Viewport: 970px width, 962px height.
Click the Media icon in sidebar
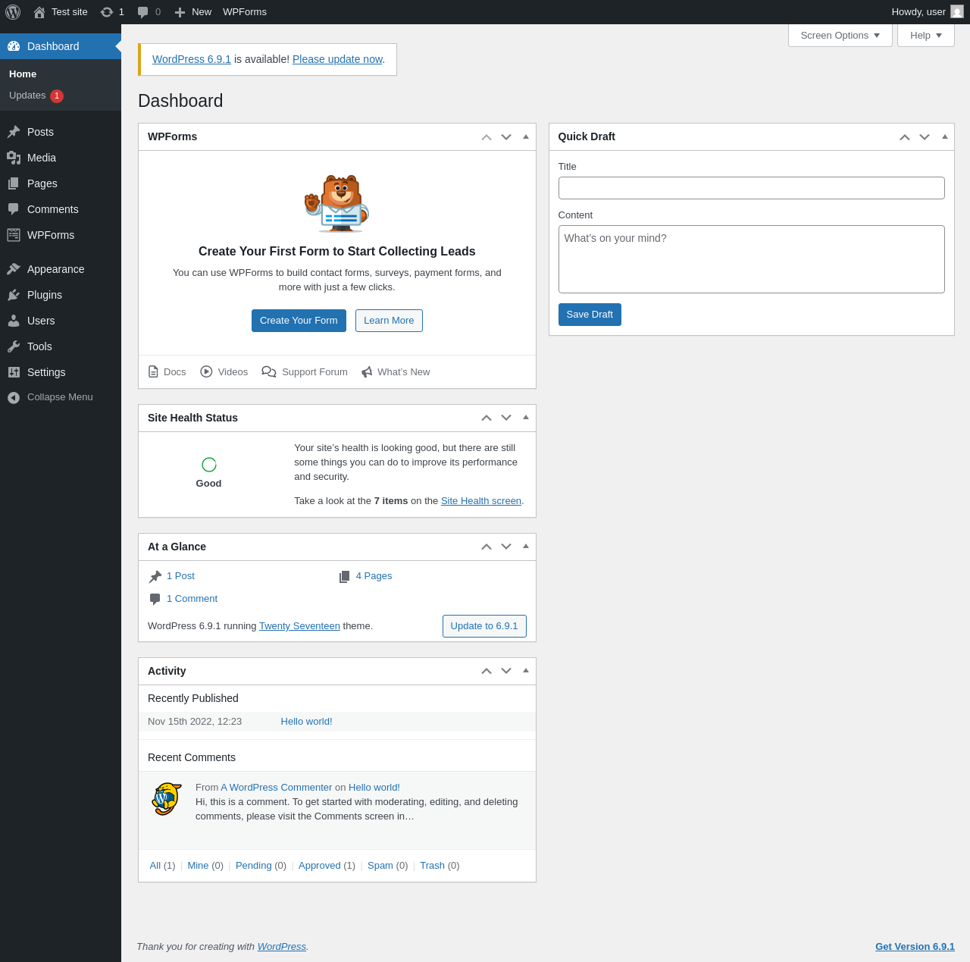(x=14, y=158)
